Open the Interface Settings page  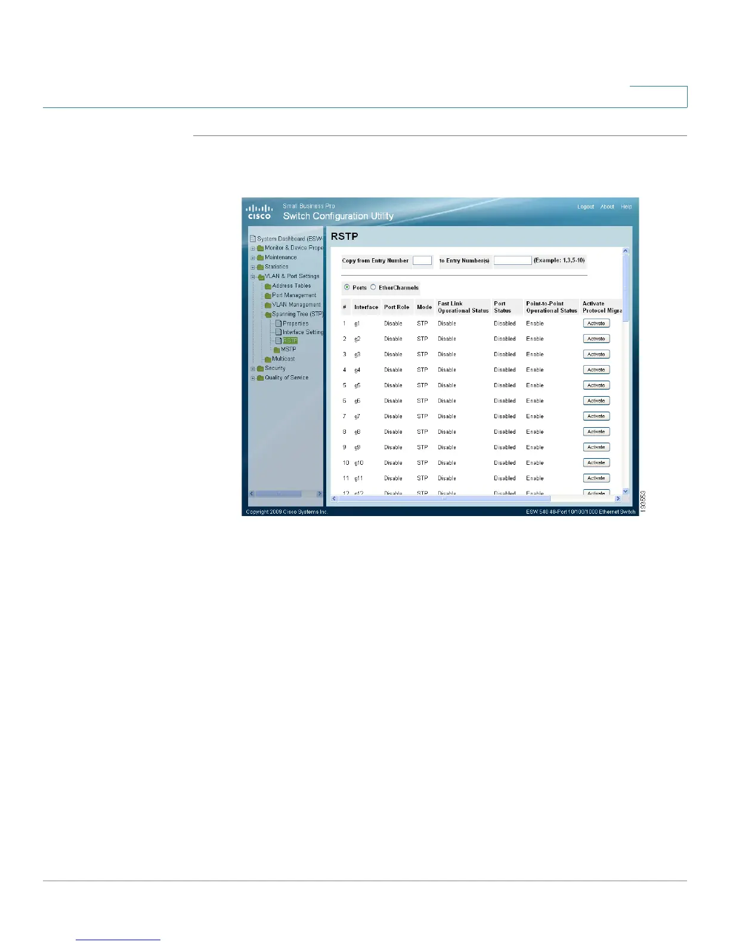[x=303, y=332]
